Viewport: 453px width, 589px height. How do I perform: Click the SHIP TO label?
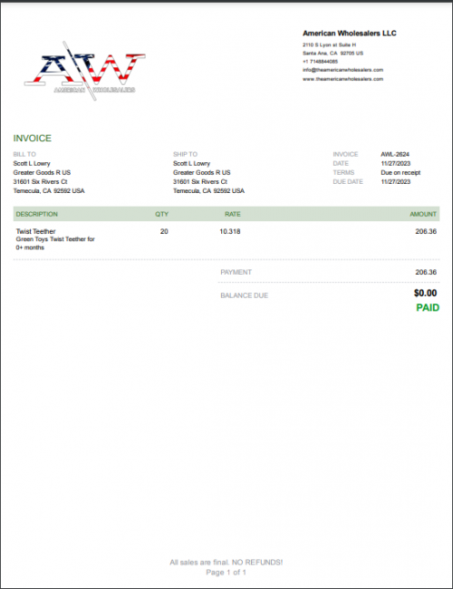pos(185,154)
